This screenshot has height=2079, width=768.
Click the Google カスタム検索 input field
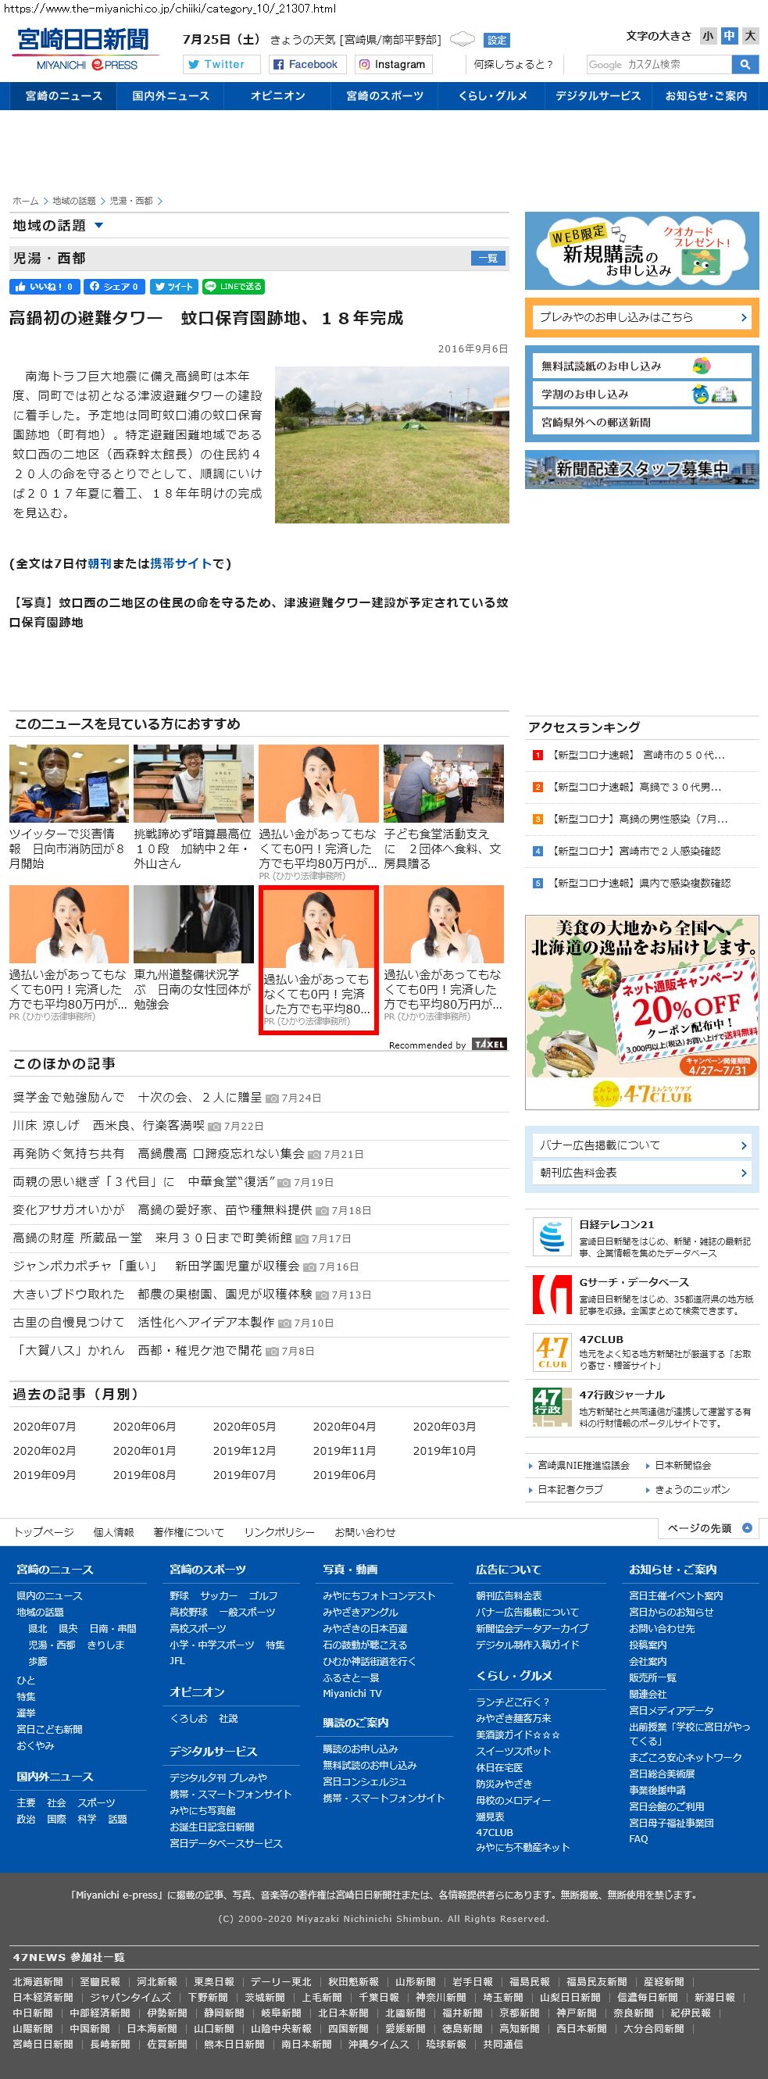click(x=659, y=65)
